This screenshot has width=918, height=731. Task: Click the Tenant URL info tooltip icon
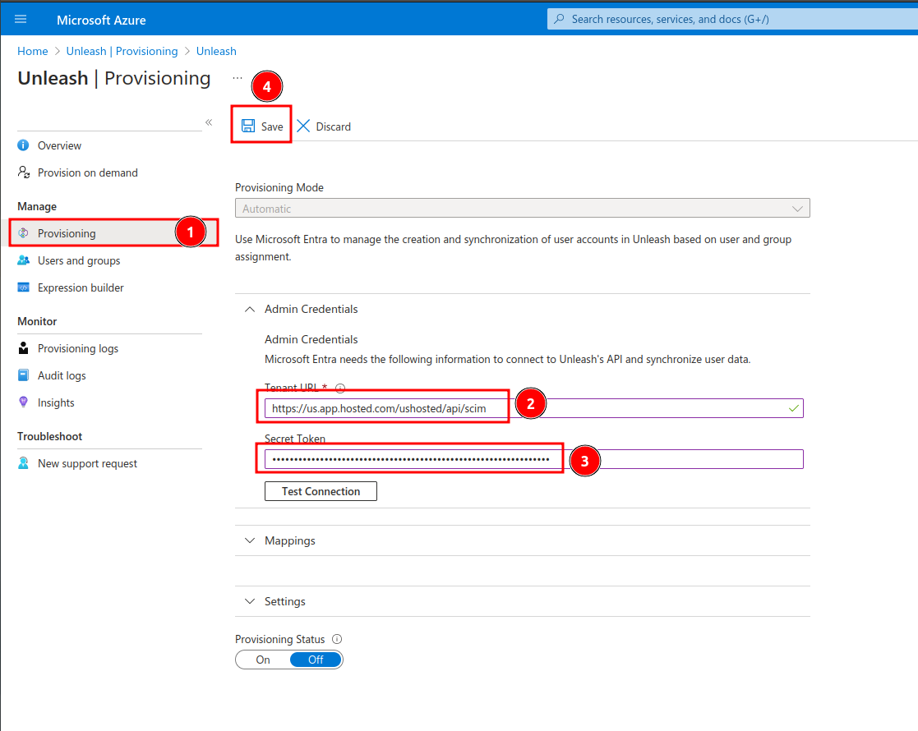(339, 388)
